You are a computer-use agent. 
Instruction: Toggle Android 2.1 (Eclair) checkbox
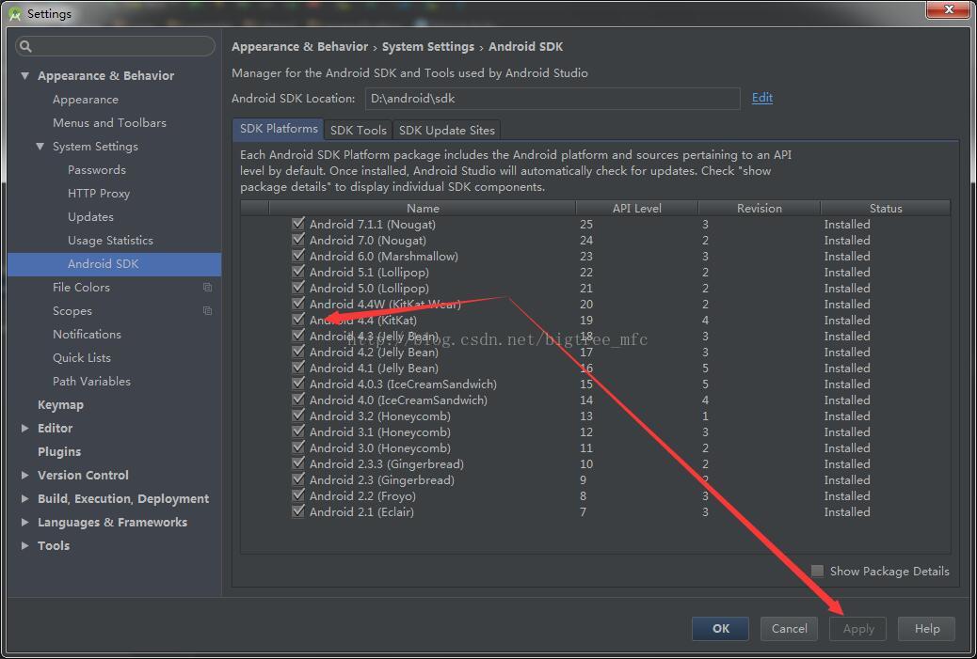pos(298,511)
